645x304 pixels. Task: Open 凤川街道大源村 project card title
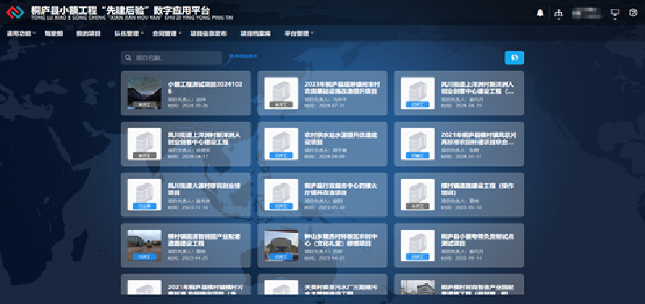(x=204, y=189)
